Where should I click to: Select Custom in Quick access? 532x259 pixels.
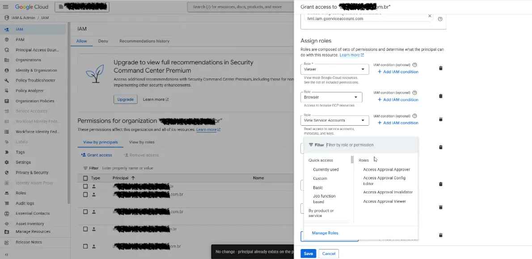(x=320, y=178)
